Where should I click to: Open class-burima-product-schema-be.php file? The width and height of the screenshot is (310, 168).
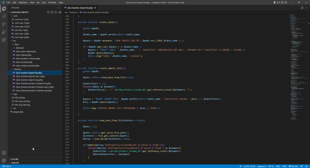click(x=35, y=84)
